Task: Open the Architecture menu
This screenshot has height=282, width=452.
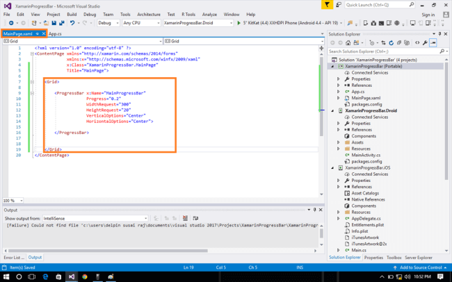Action: click(x=149, y=14)
